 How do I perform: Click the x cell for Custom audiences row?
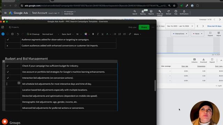(x=13, y=45)
